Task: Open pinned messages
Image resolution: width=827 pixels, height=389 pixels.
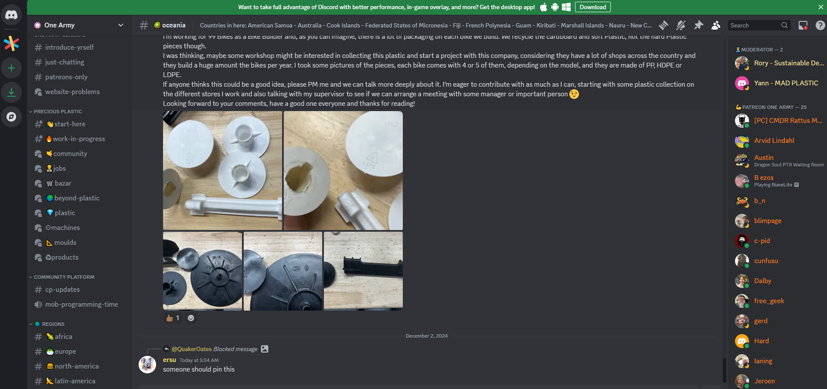Action: point(698,25)
